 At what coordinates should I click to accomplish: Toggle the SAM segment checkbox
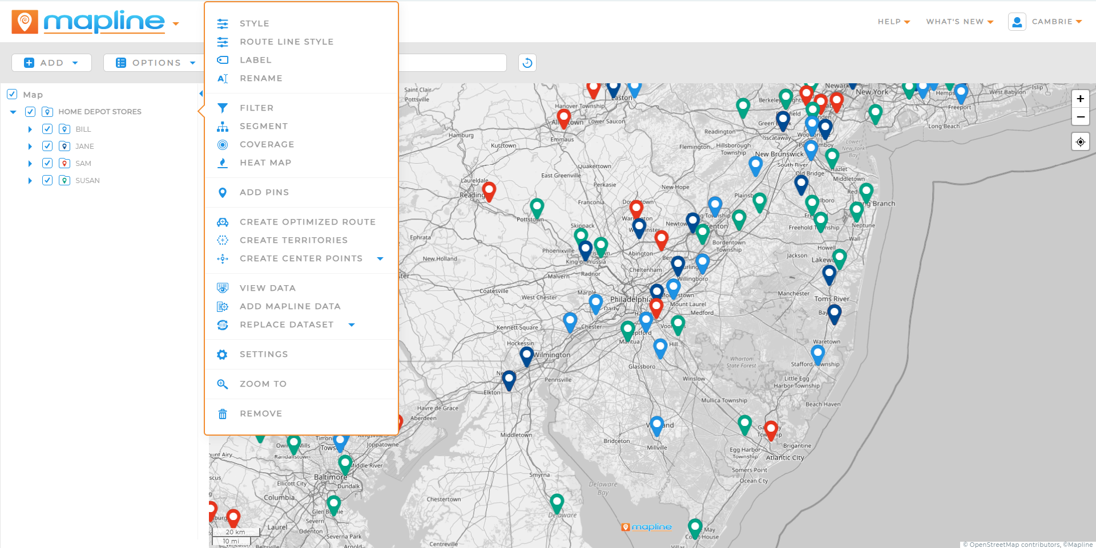tap(47, 163)
